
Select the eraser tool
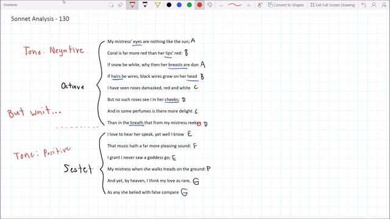tap(121, 5)
